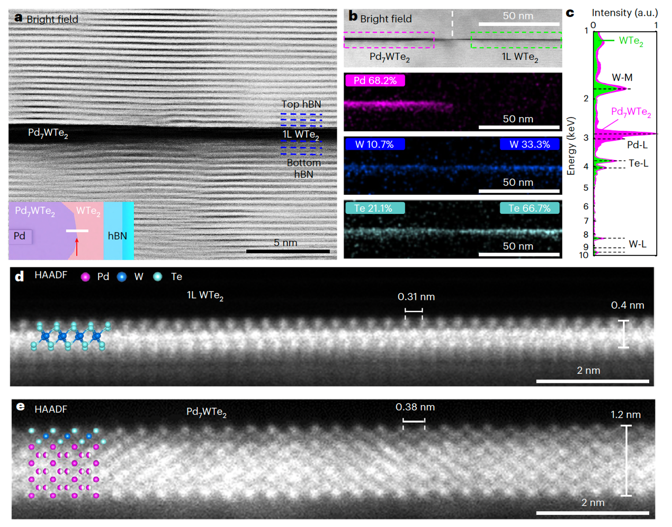Click the 0.4 nm height bracket
Screen dimensions: 672x527
624,334
